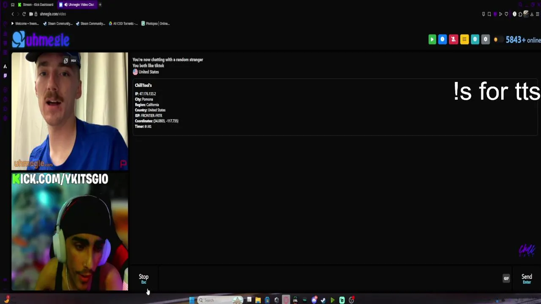Image resolution: width=541 pixels, height=304 pixels.
Task: Select the Uhmegle: Video Chat tab
Action: pos(78,5)
